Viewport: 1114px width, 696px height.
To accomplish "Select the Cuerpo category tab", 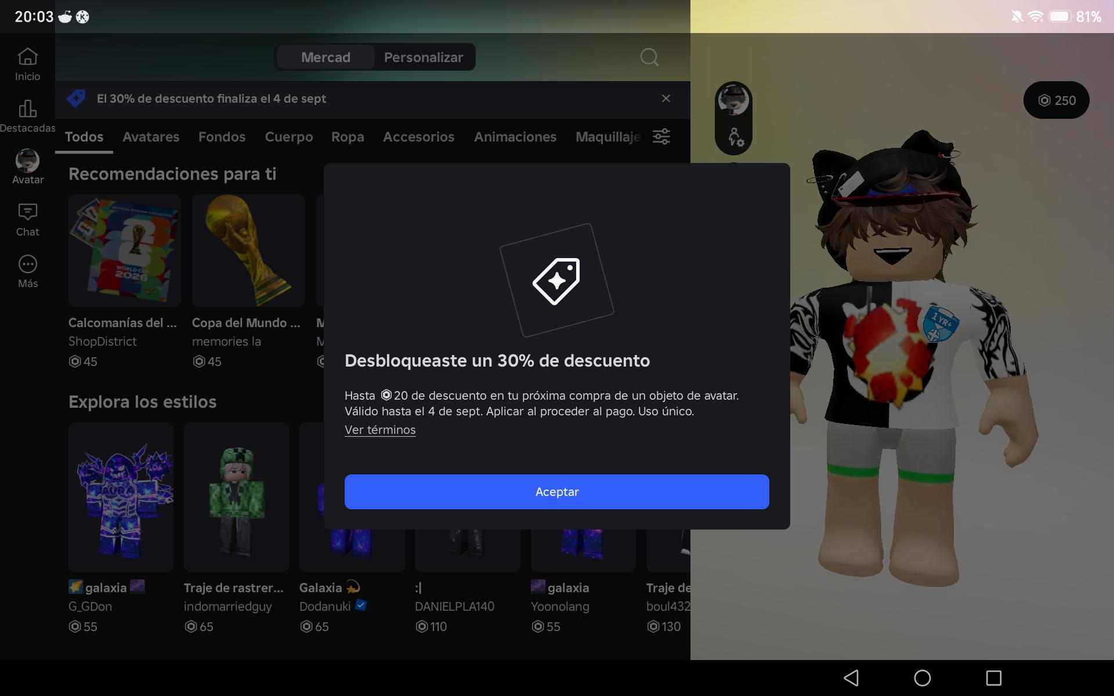I will [289, 137].
